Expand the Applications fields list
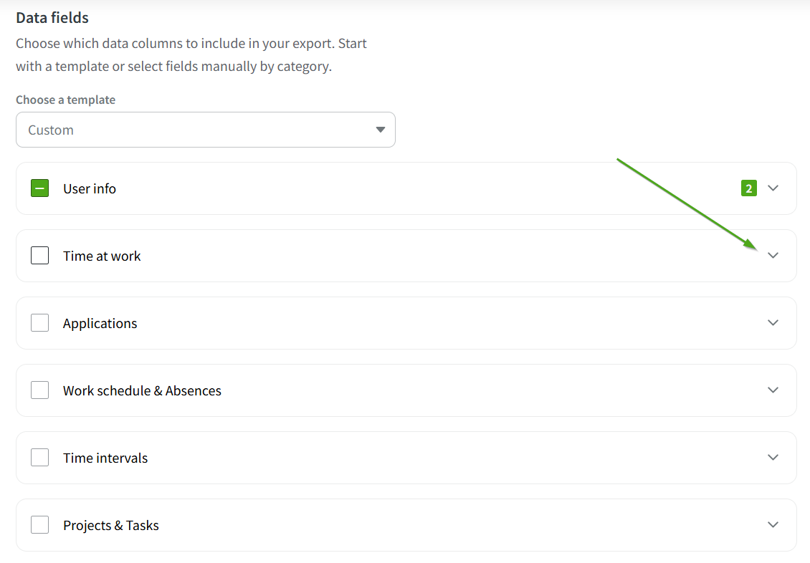 (x=773, y=322)
